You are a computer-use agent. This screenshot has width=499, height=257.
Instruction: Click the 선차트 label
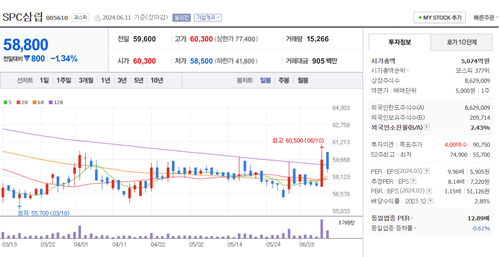[25, 80]
